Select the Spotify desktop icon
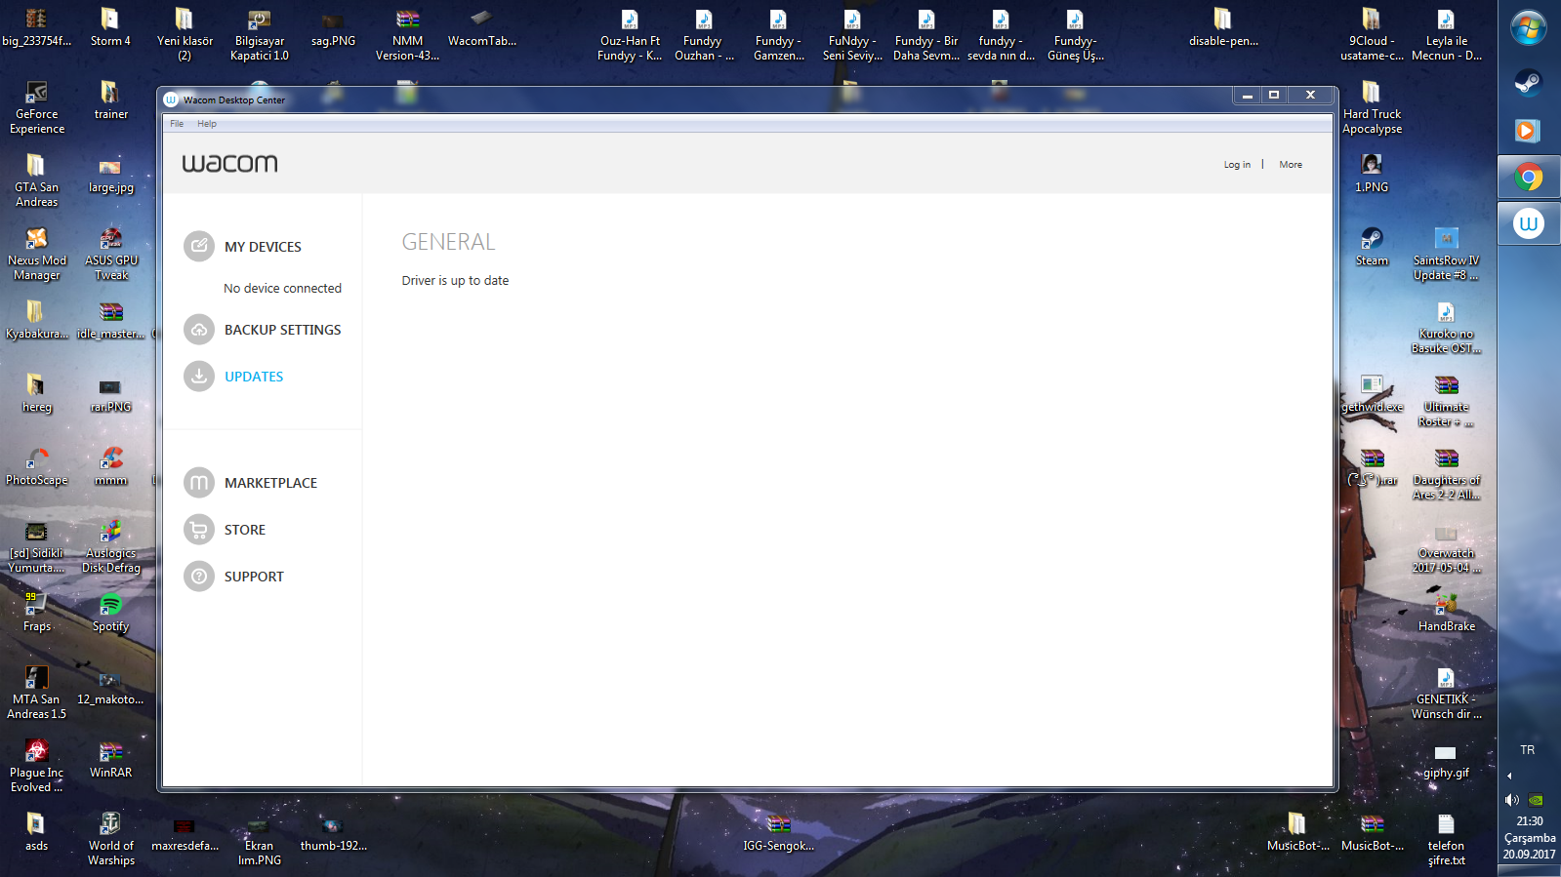 (x=111, y=613)
